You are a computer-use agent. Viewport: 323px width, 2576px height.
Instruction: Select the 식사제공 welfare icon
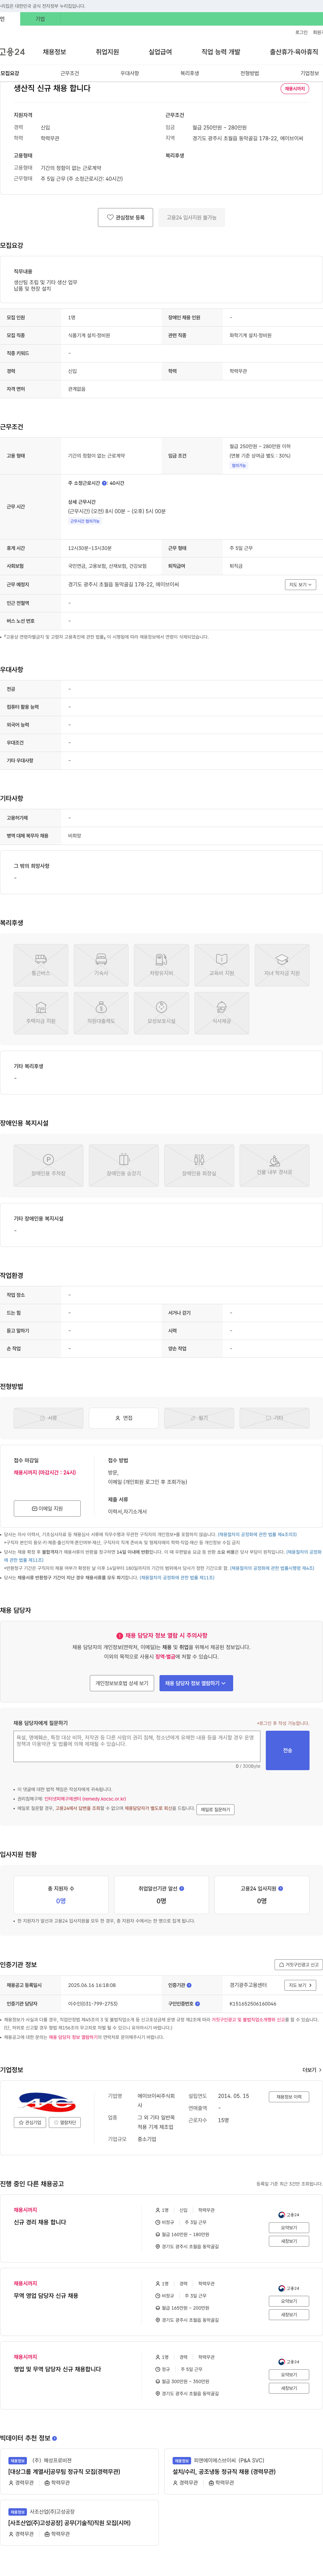(x=221, y=1013)
